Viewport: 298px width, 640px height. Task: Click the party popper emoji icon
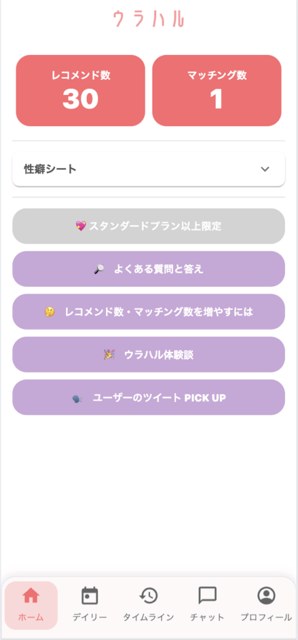[109, 355]
